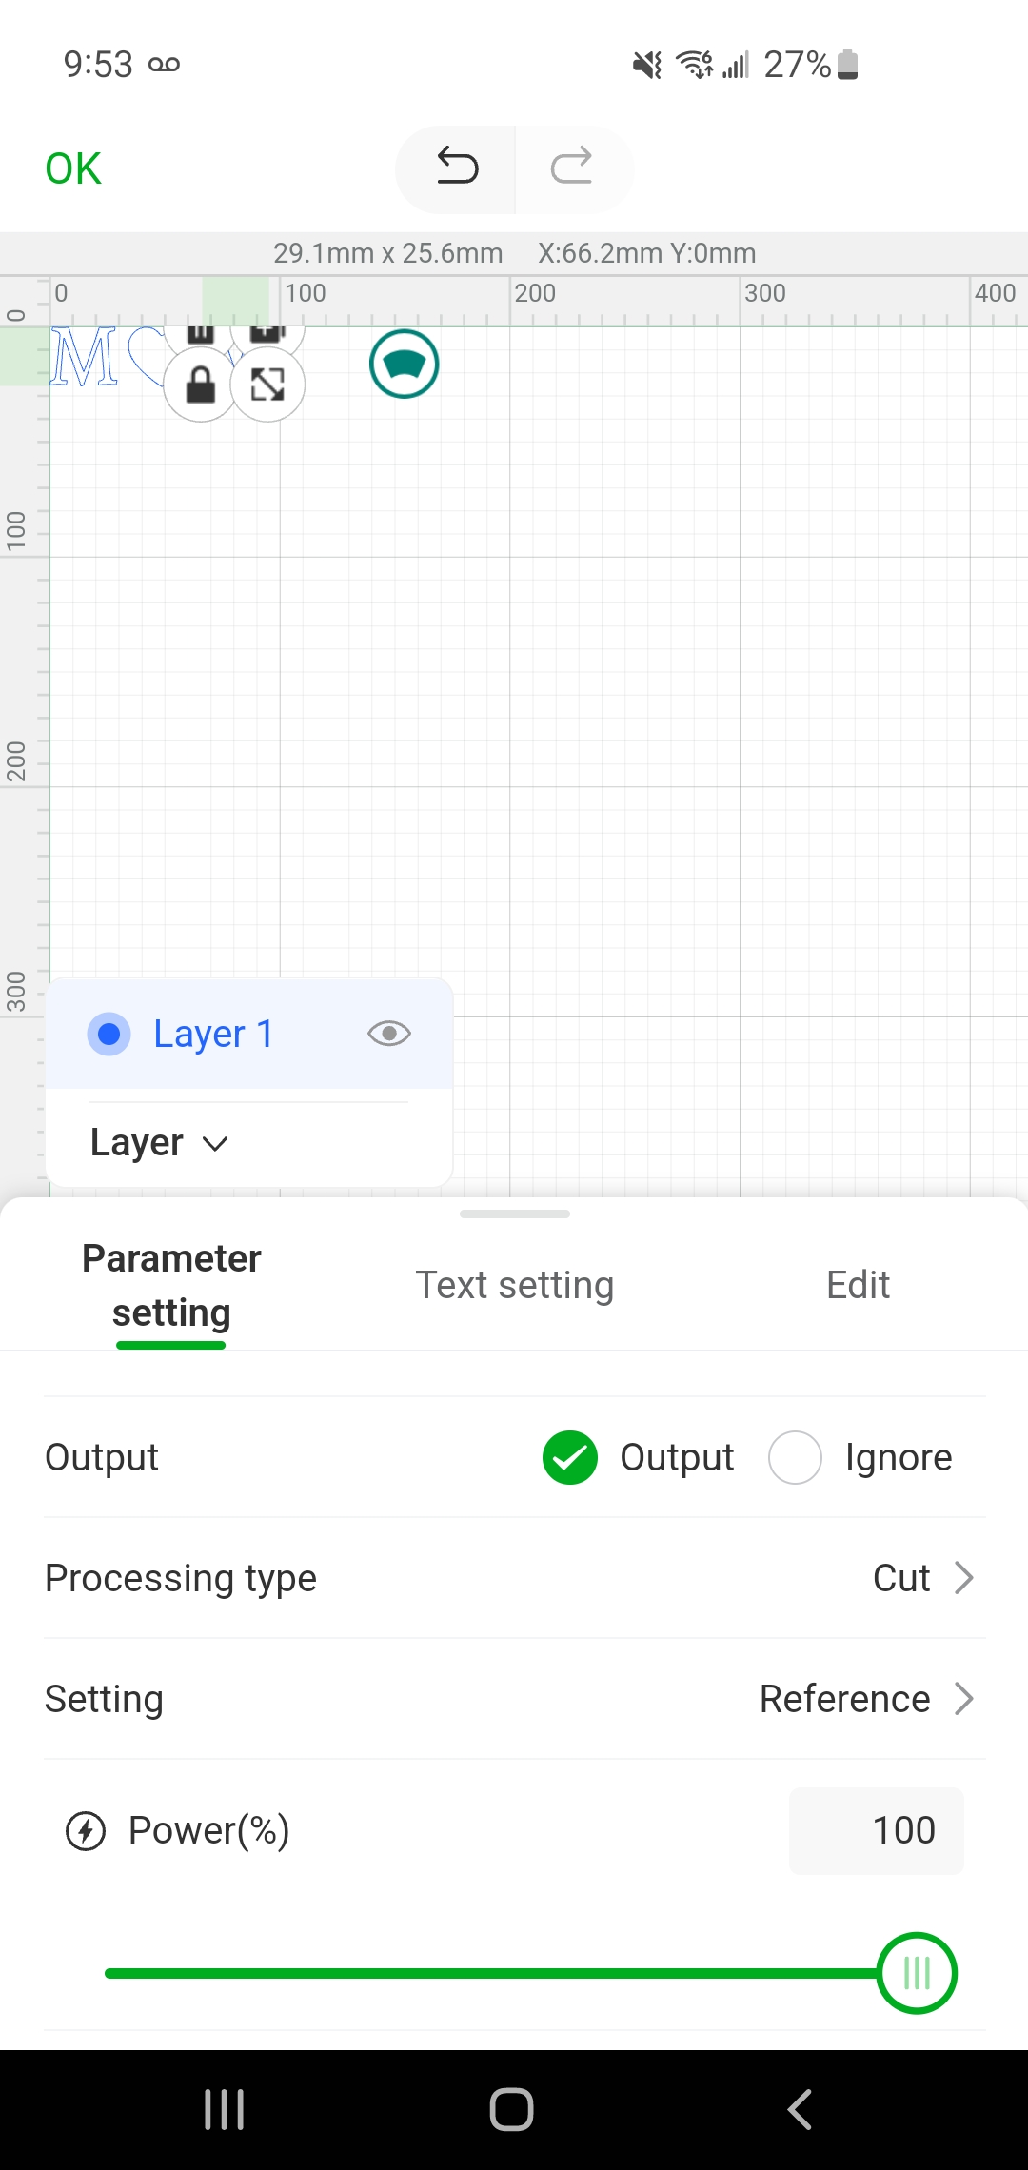Tap the redo arrow icon

[x=571, y=168]
